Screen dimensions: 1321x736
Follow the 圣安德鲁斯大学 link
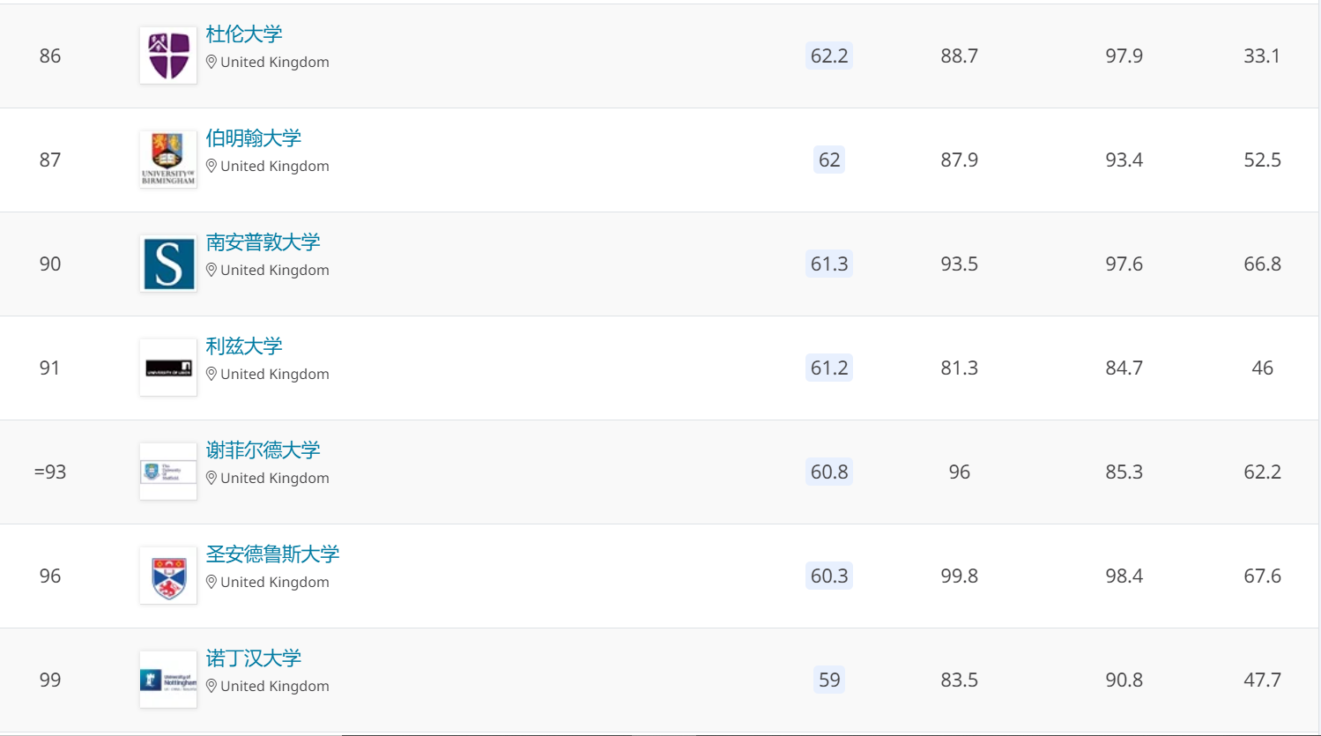(272, 554)
